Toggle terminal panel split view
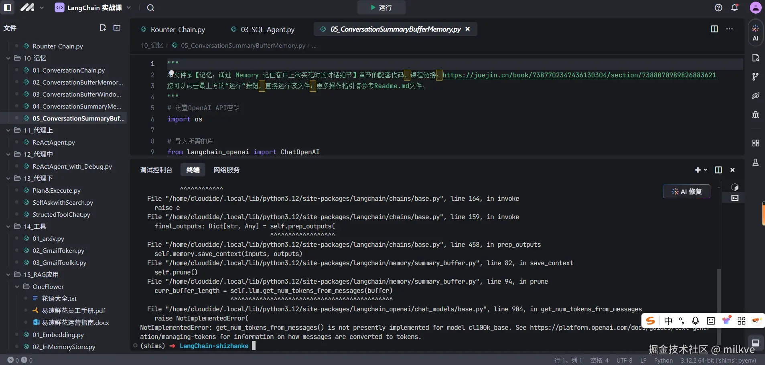Screen dimensions: 765x365 718,170
